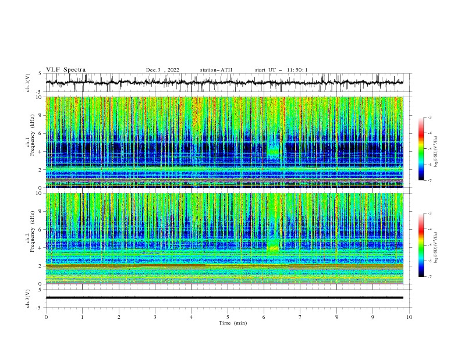The width and height of the screenshot is (461, 356).
Task: Click time axis tick label "10"
Action: point(409,317)
